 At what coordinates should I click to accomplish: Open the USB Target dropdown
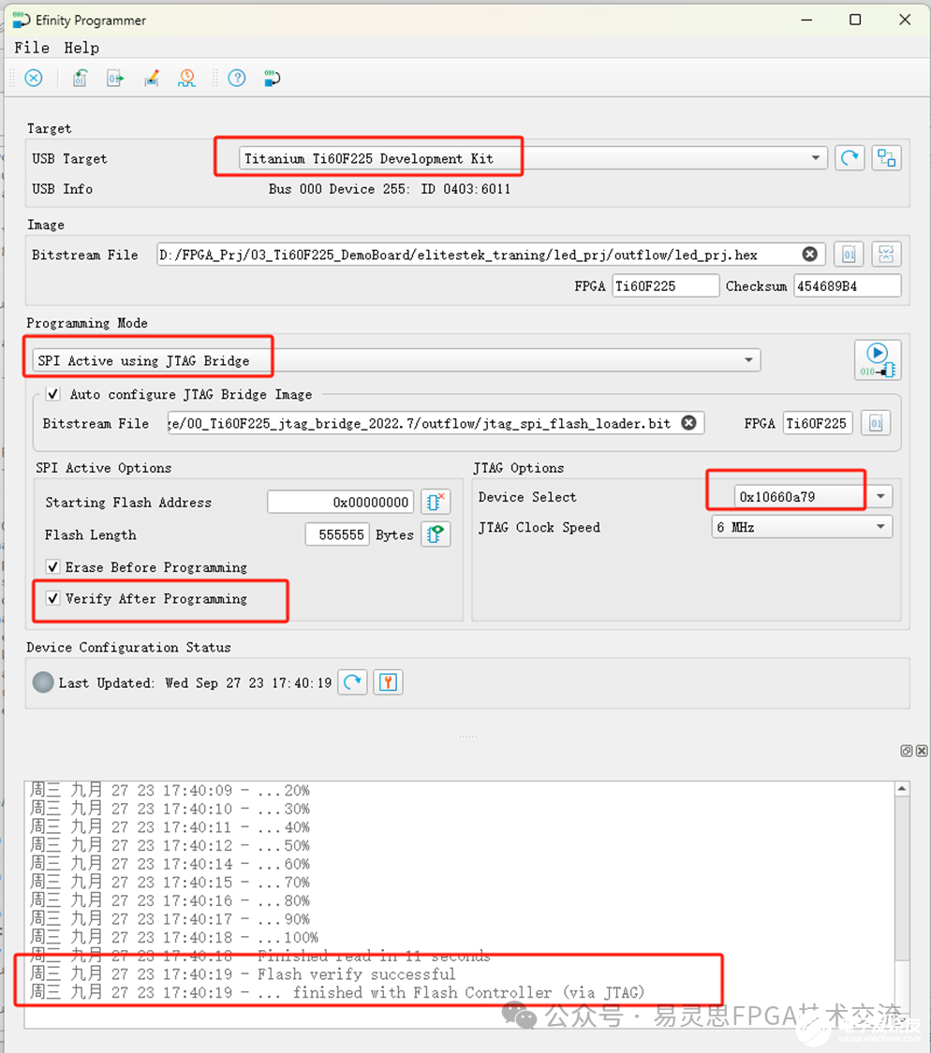(816, 158)
